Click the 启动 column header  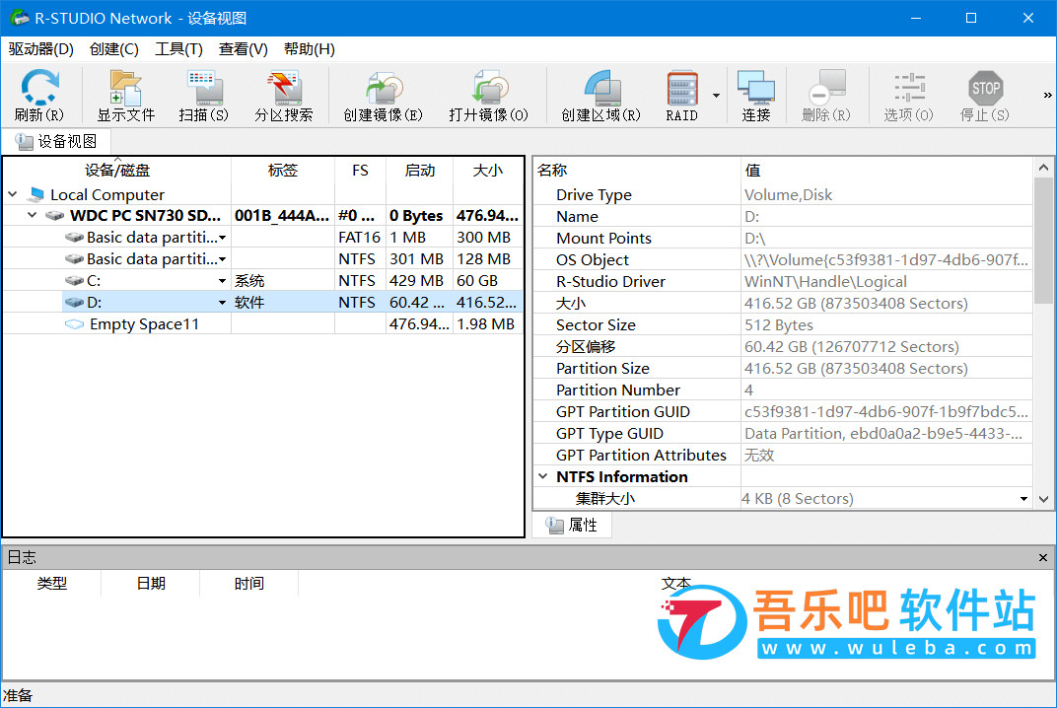tap(419, 171)
